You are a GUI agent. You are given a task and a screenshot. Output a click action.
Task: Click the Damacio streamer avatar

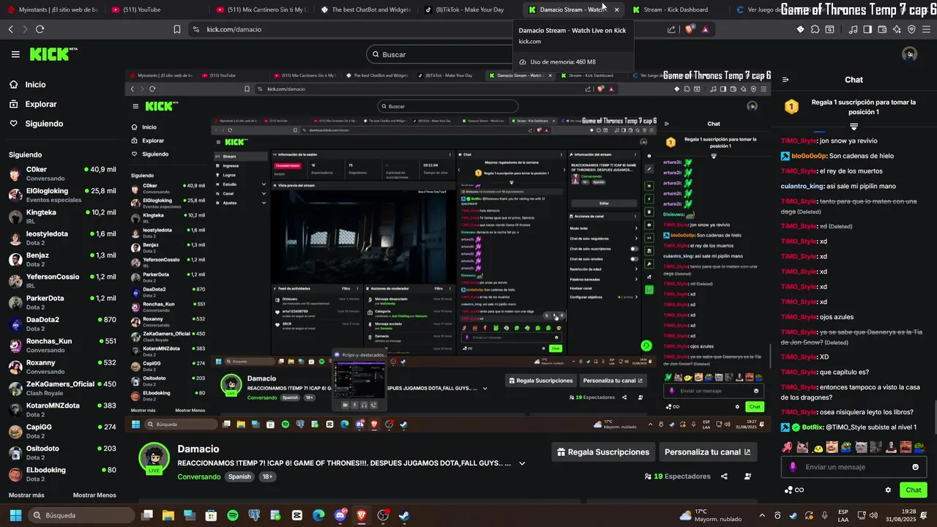(x=154, y=458)
